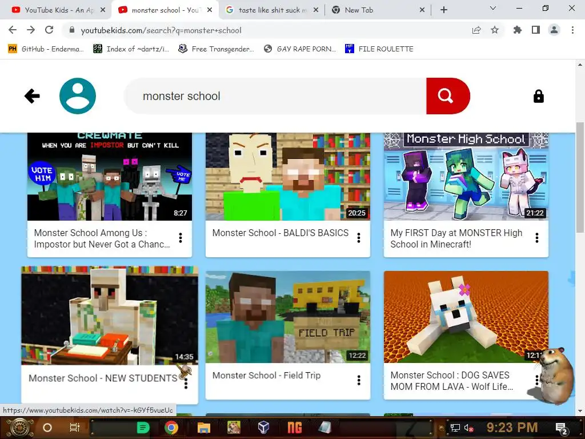Click the monster school search field

275,96
